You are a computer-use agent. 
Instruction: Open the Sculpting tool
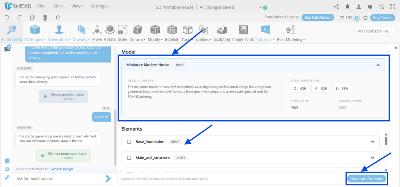[222, 33]
